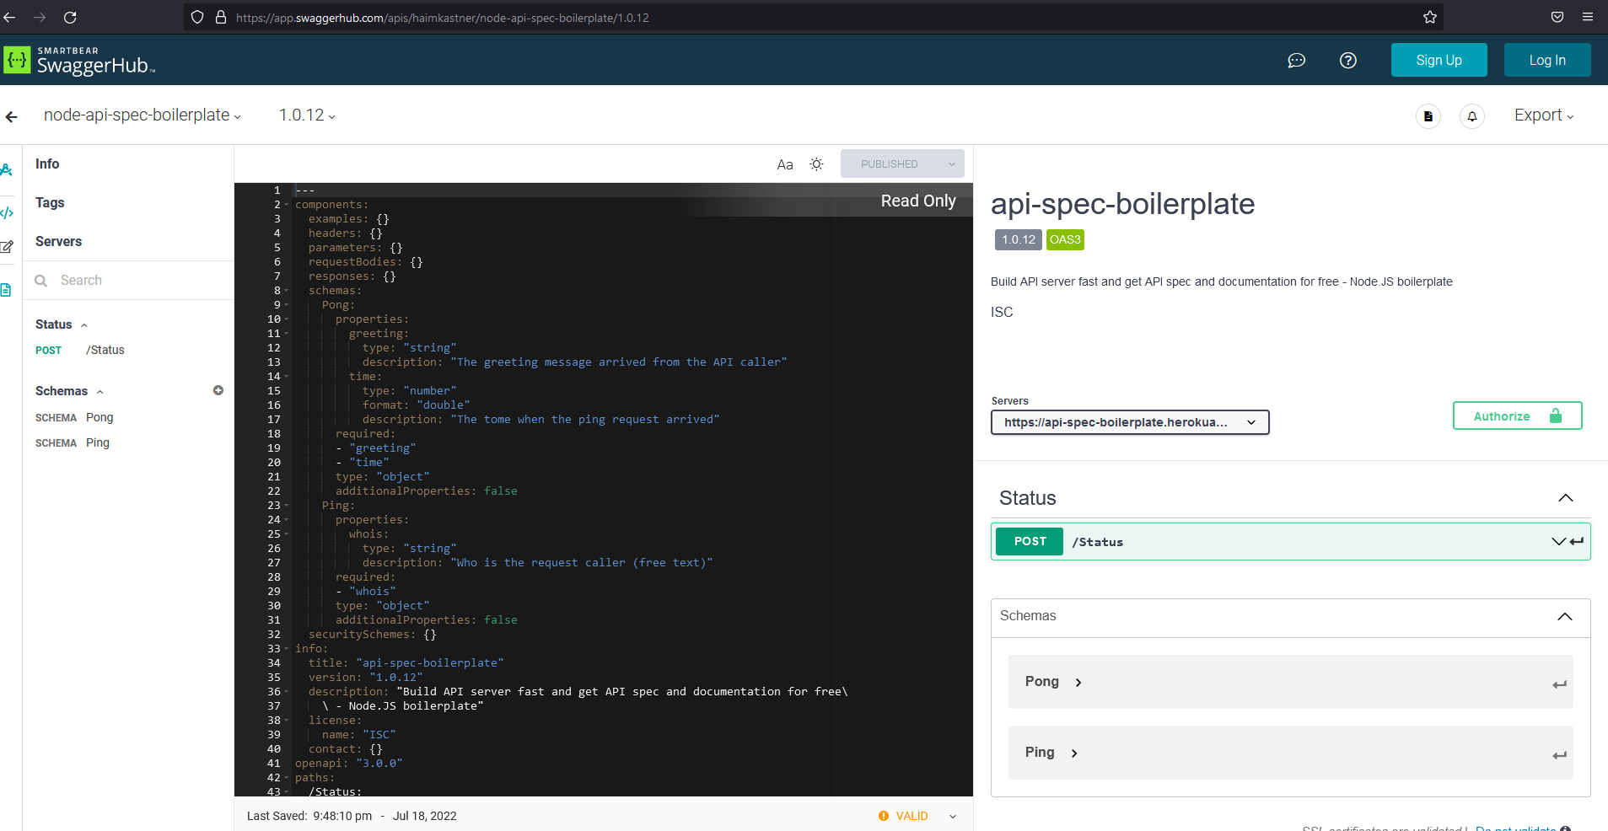Click the Authorize button

click(1516, 415)
